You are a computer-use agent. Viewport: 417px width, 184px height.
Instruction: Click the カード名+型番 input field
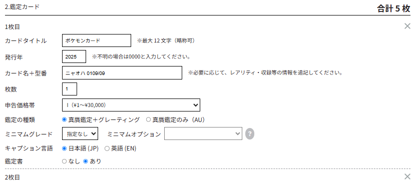click(122, 73)
